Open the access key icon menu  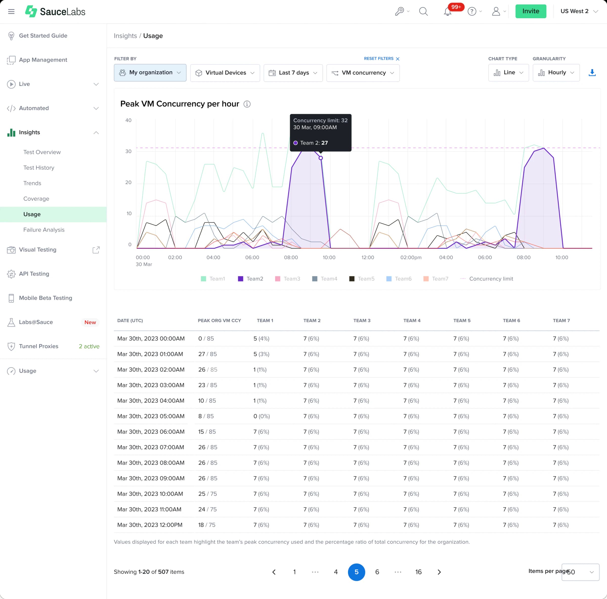[x=402, y=11]
